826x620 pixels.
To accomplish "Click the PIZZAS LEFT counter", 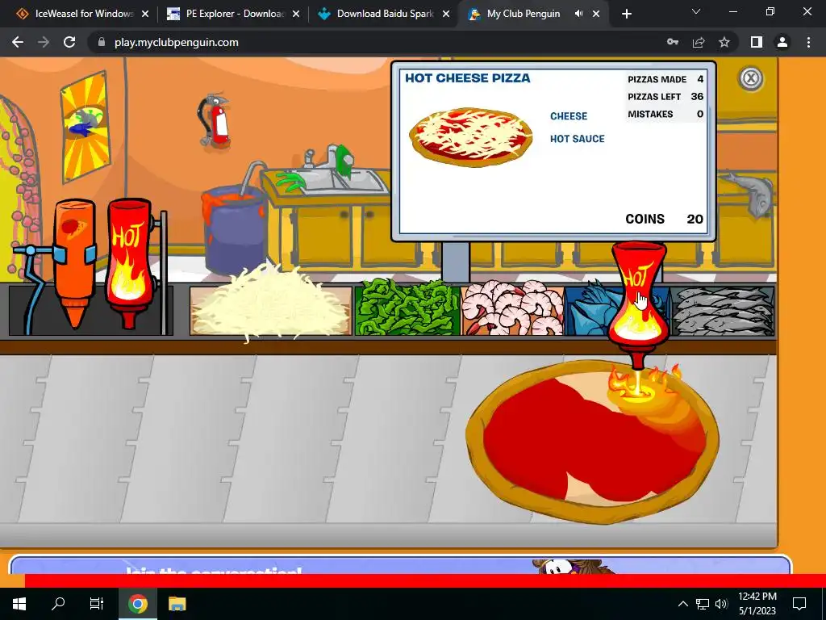I will pos(665,97).
